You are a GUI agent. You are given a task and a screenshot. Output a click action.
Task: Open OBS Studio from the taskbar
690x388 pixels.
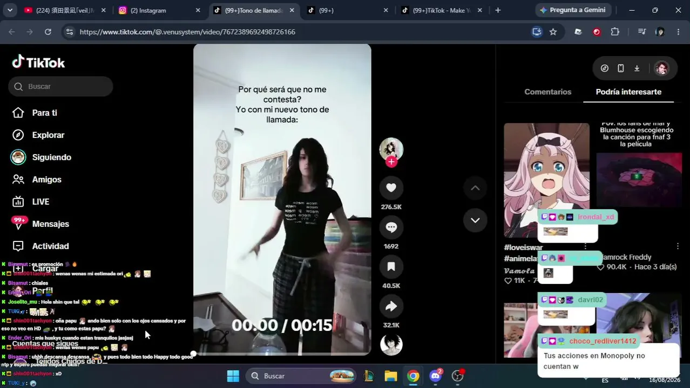[x=458, y=376]
